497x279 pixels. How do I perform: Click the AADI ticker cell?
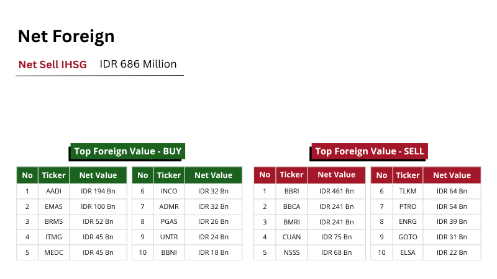click(x=53, y=191)
